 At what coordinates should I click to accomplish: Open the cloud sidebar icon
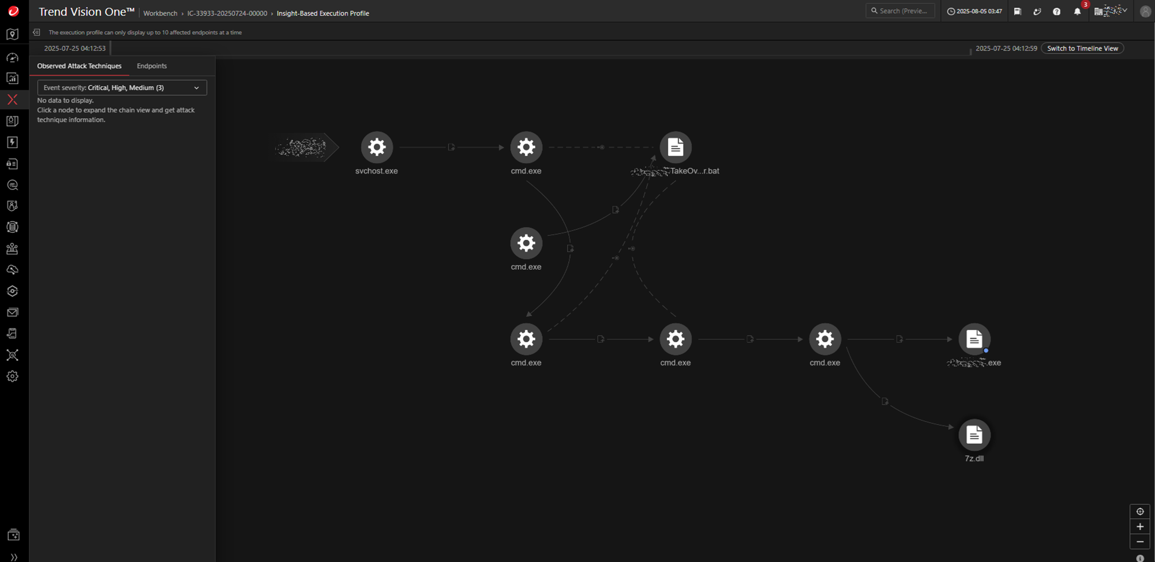(x=13, y=270)
